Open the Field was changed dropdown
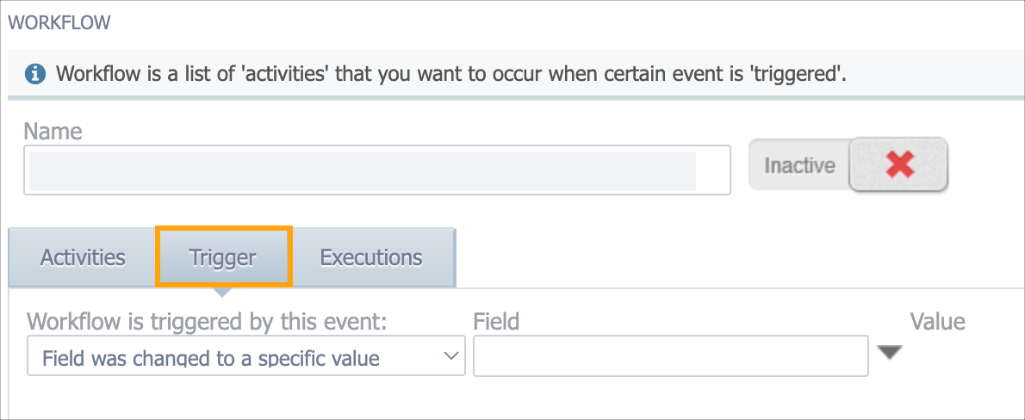This screenshot has width=1025, height=420. pos(245,356)
